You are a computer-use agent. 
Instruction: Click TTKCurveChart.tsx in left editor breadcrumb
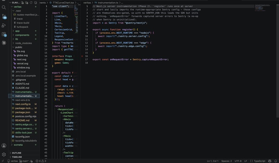pos(63,3)
